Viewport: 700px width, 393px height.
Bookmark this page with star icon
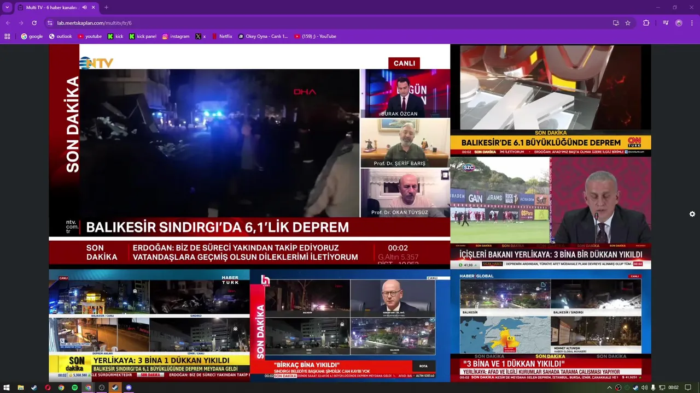[628, 23]
